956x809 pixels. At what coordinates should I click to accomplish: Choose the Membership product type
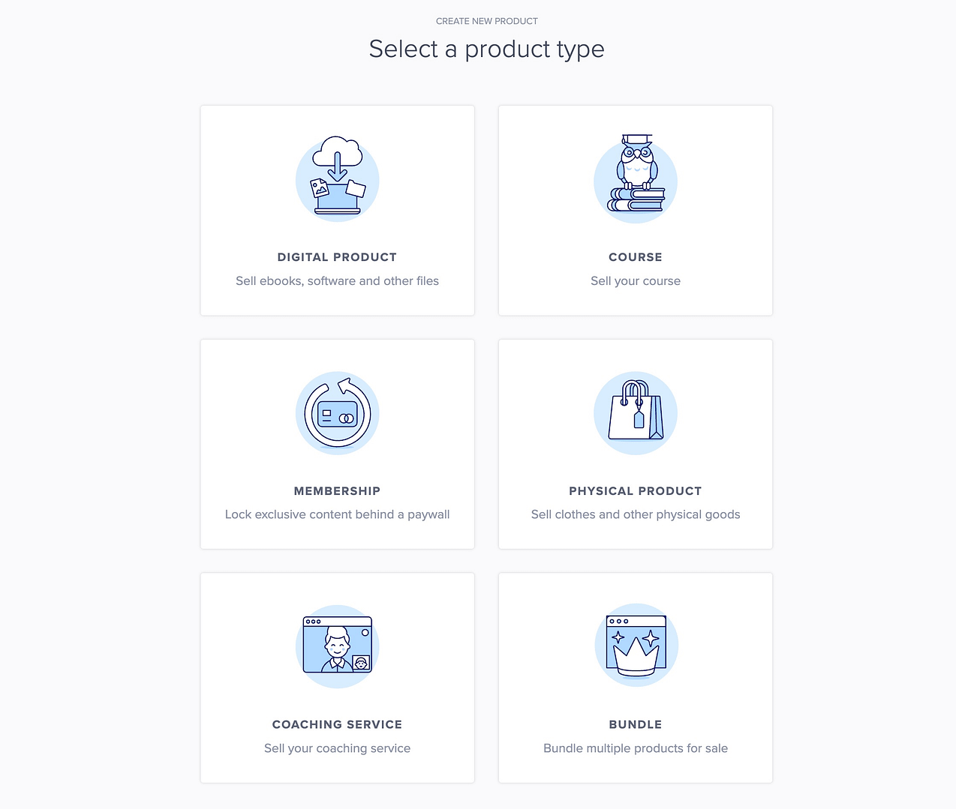pyautogui.click(x=337, y=443)
